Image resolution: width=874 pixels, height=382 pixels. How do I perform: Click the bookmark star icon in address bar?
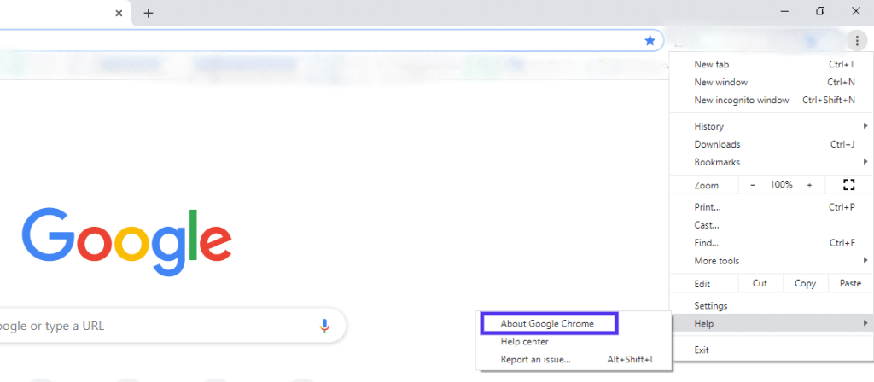pos(650,41)
